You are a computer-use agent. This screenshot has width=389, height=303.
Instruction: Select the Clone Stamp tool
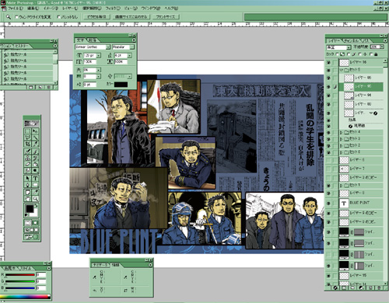coord(28,158)
